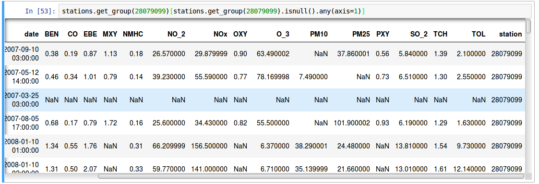Click the NO_2 value 66.209999
539x184 pixels.
(x=169, y=146)
